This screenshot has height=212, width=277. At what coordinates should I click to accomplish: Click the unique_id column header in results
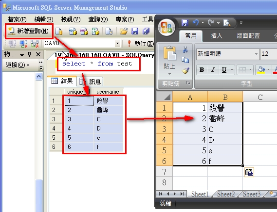pyautogui.click(x=78, y=92)
